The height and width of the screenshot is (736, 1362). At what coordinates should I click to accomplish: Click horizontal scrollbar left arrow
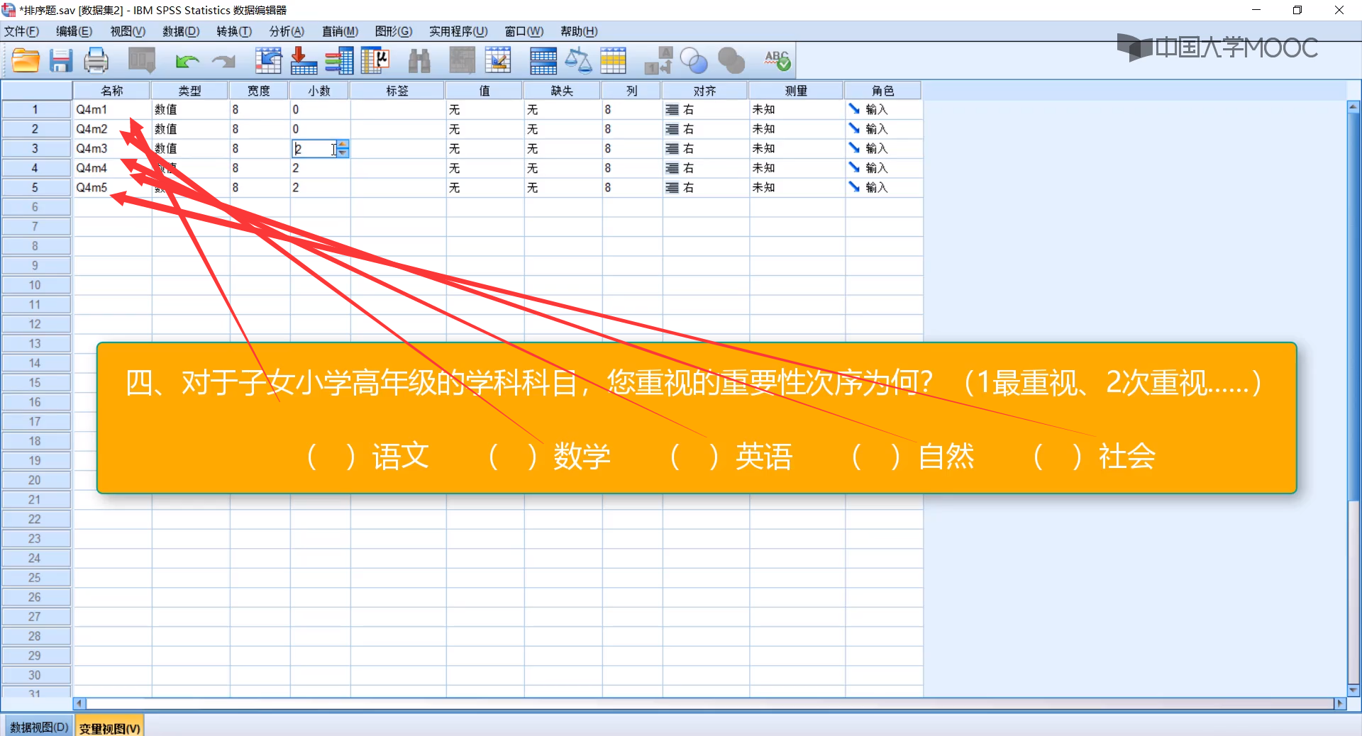click(x=79, y=703)
